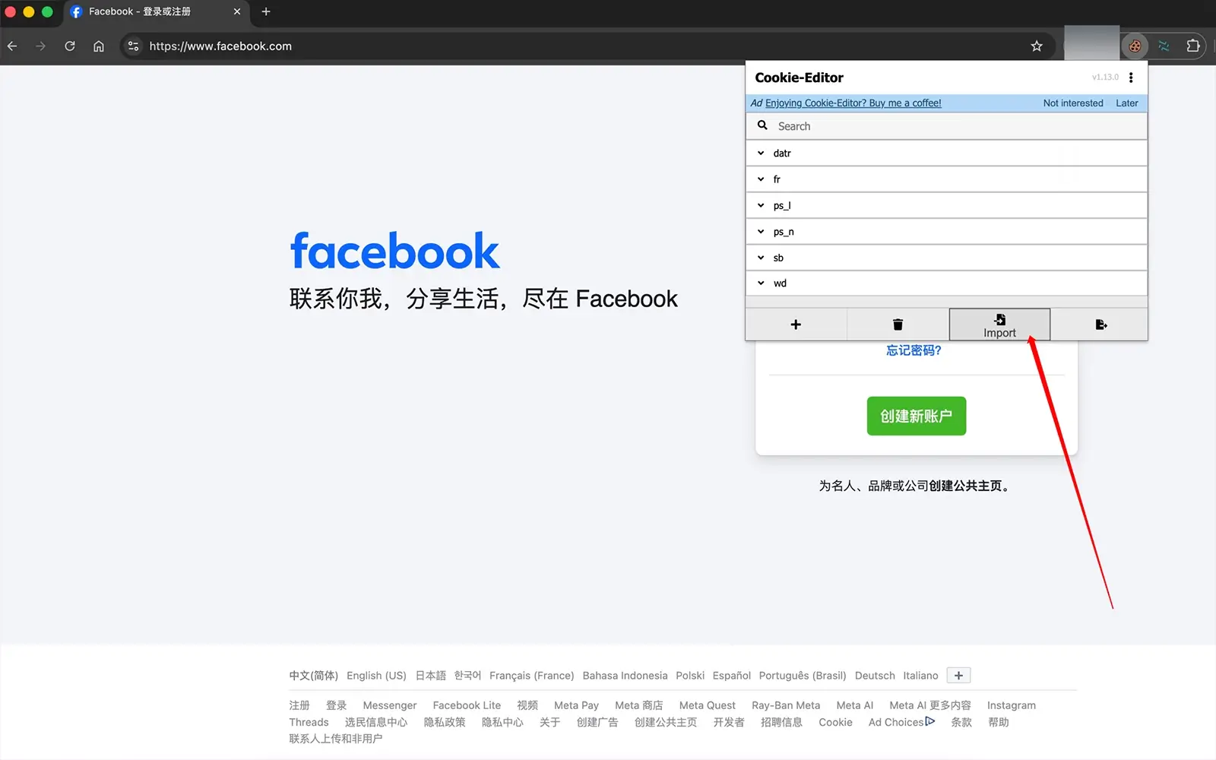
Task: Open the extensions puzzle-piece menu
Action: point(1193,46)
